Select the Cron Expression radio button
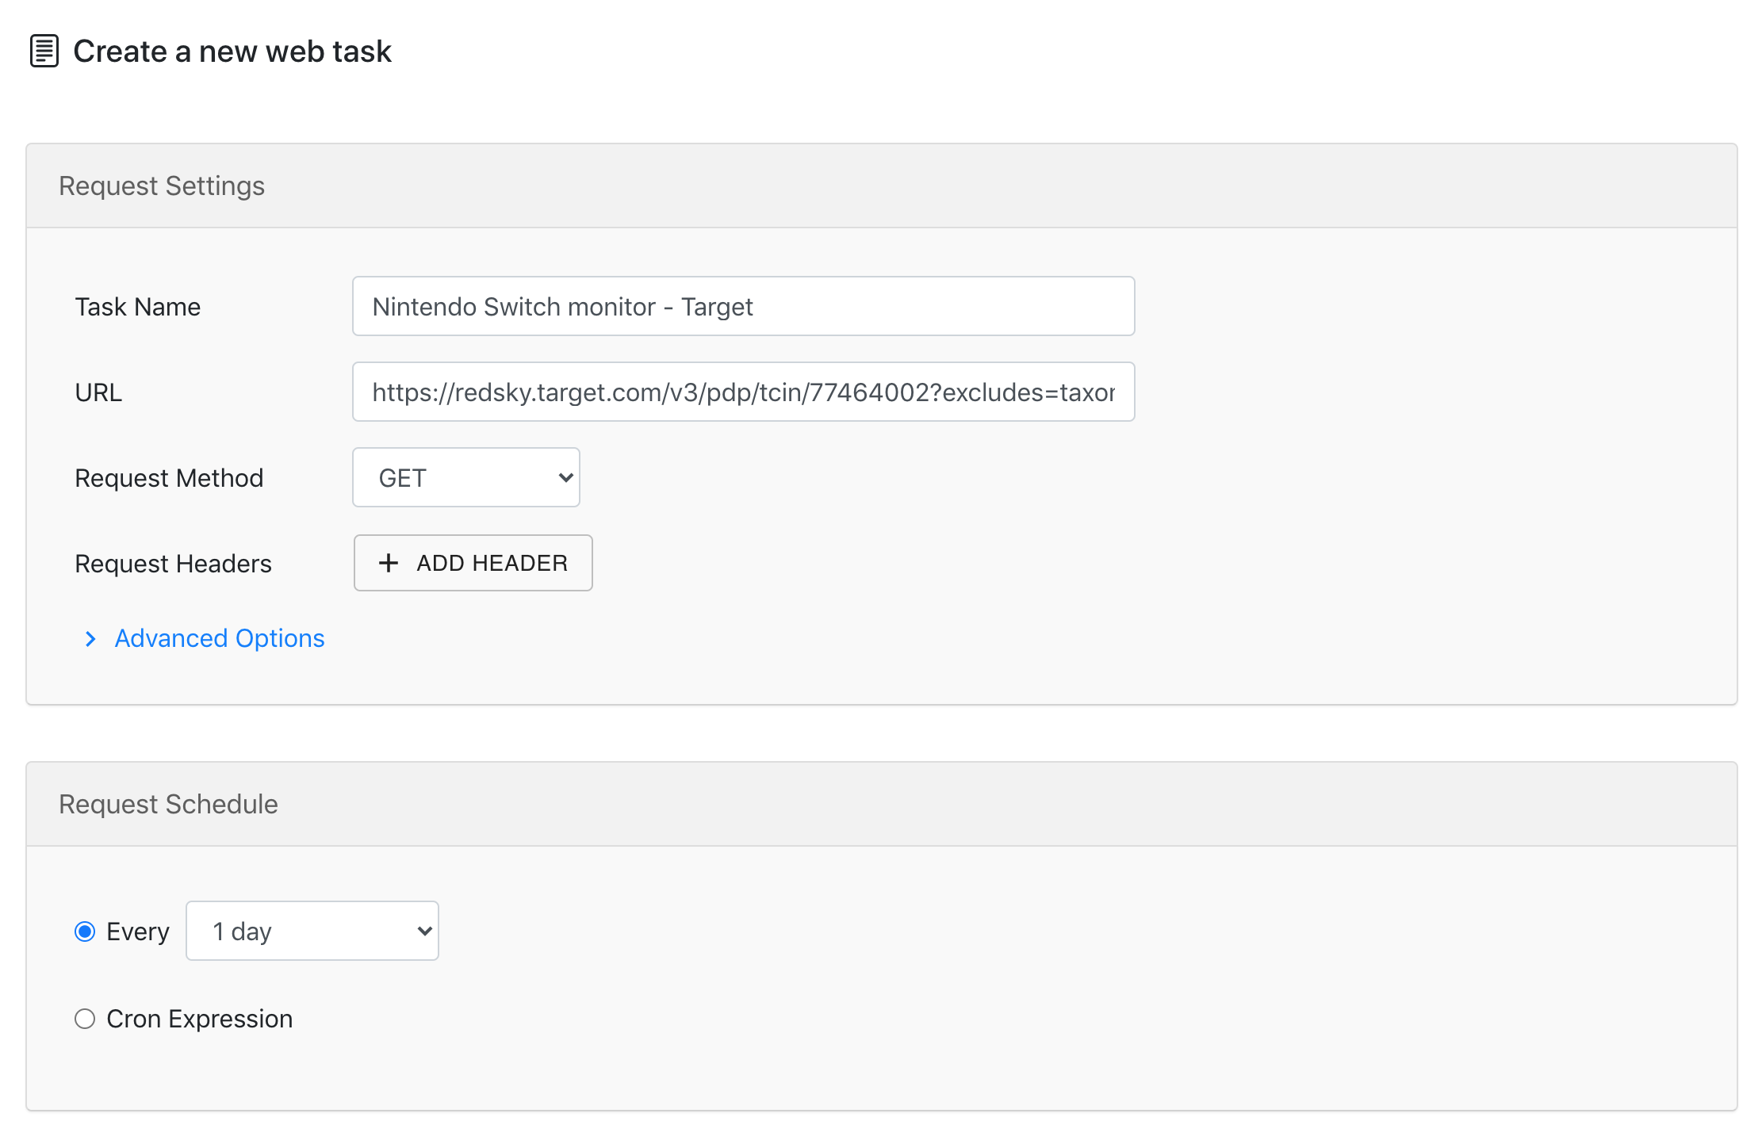Image resolution: width=1762 pixels, height=1140 pixels. pos(85,1019)
